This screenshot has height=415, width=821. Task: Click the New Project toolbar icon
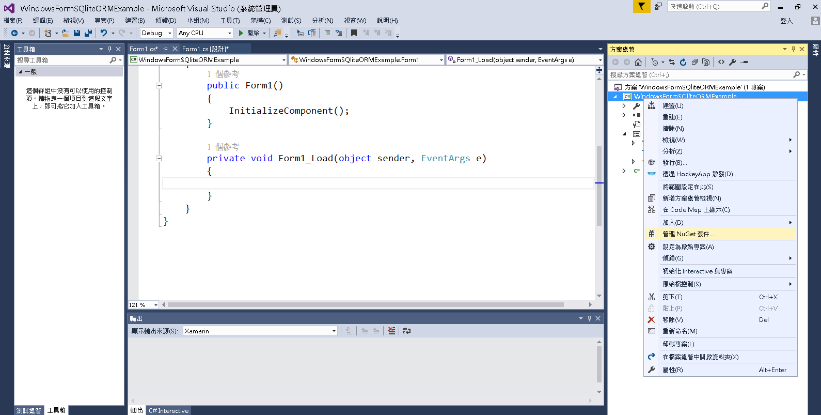point(48,33)
